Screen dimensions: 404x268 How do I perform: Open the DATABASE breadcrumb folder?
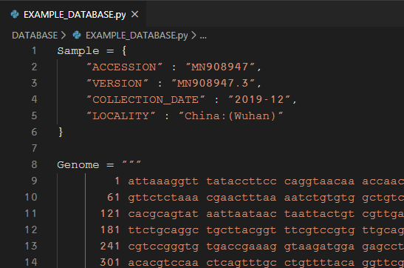(x=35, y=36)
